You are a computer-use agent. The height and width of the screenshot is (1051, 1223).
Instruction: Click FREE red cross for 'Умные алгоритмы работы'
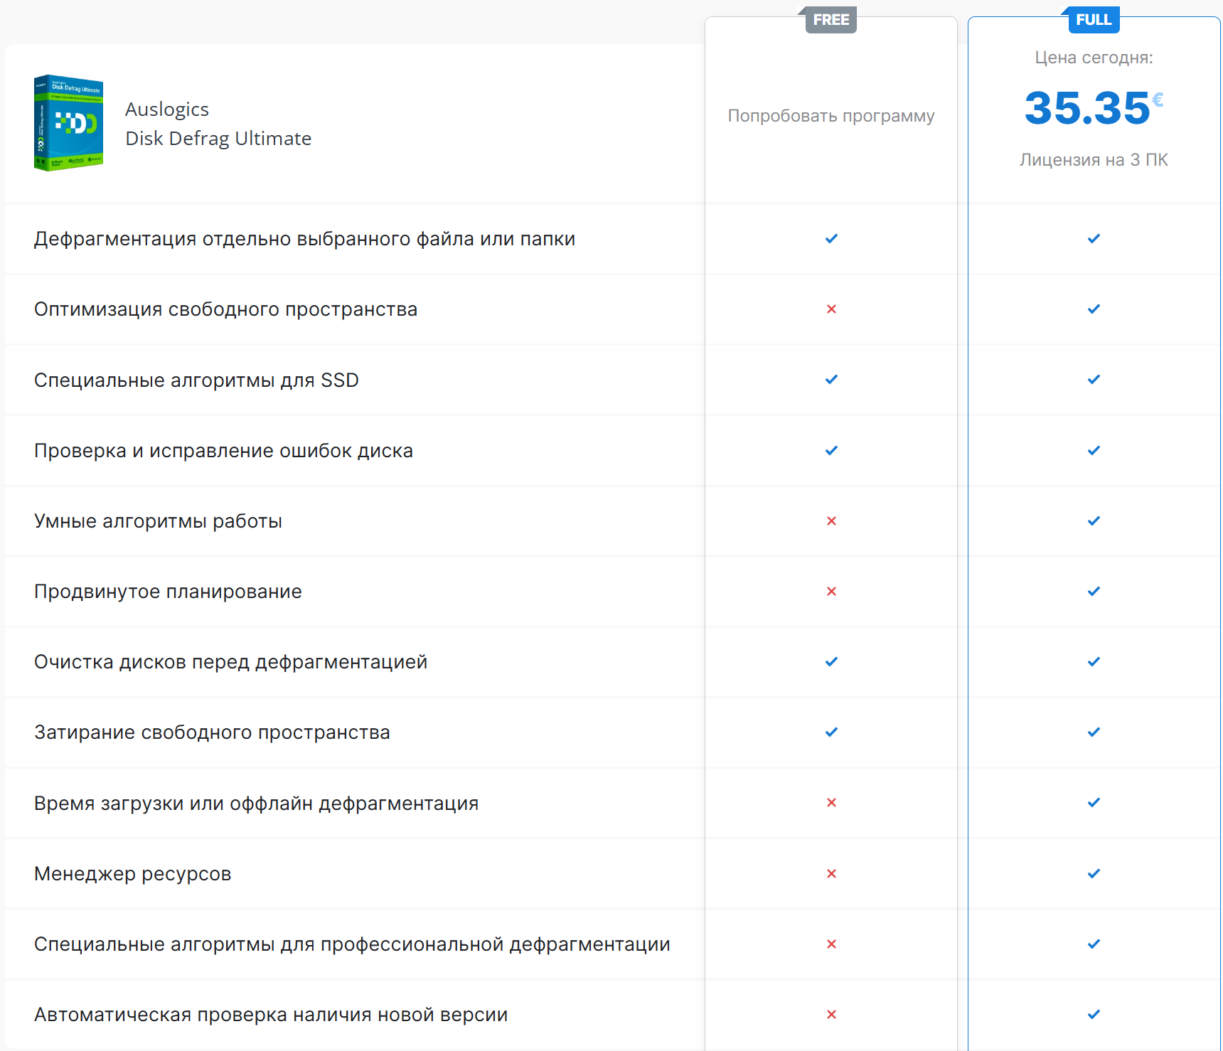point(831,521)
